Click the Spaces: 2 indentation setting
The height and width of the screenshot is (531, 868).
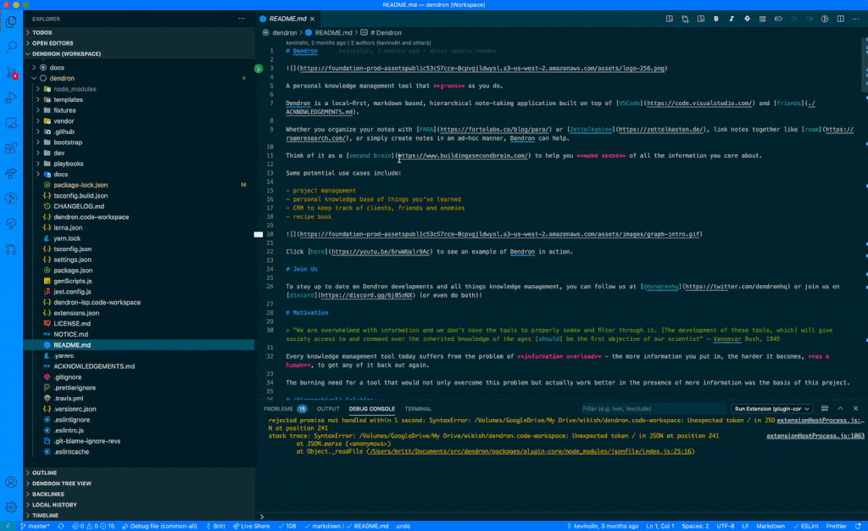coord(695,526)
